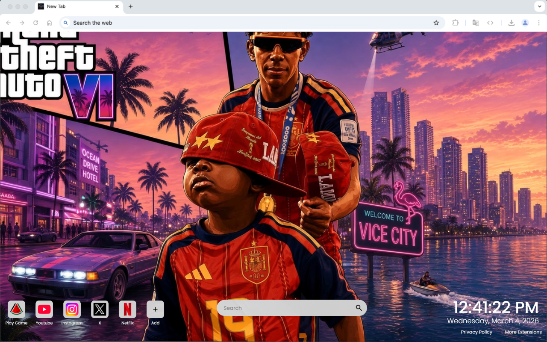Viewport: 547px width, 342px height.
Task: Expand the tab search dropdown arrow
Action: 539,6
